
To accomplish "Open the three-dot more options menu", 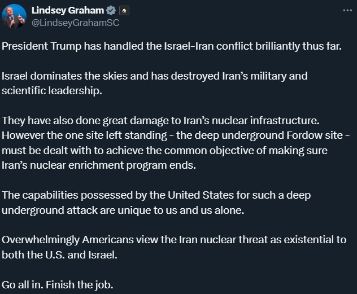I will (x=347, y=11).
